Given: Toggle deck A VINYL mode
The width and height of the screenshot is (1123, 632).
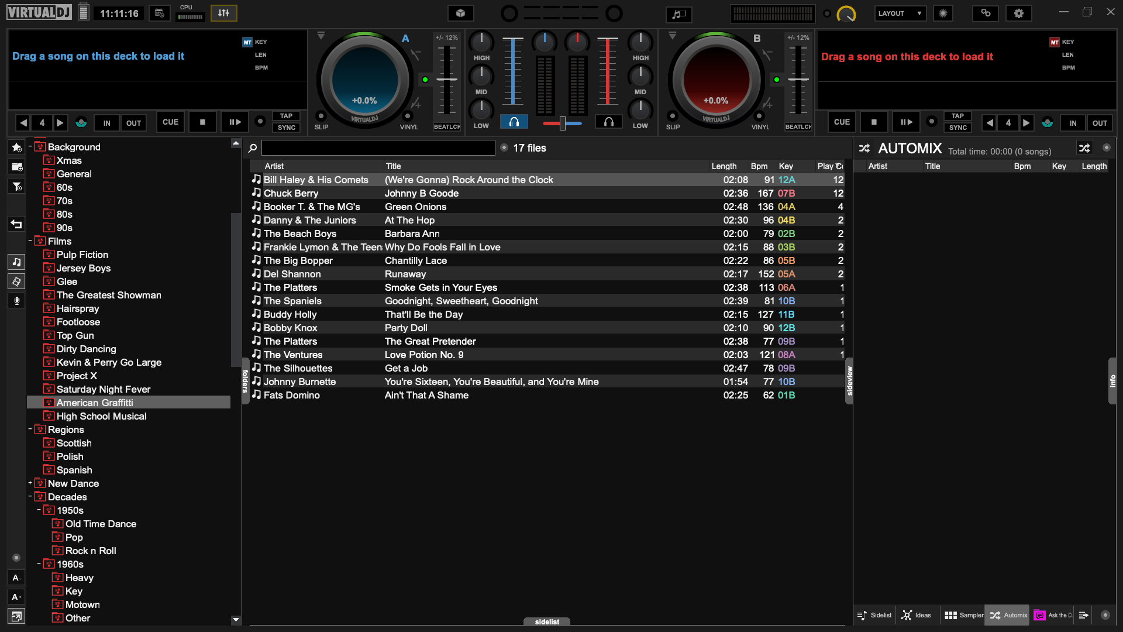Looking at the screenshot, I should pos(408,116).
